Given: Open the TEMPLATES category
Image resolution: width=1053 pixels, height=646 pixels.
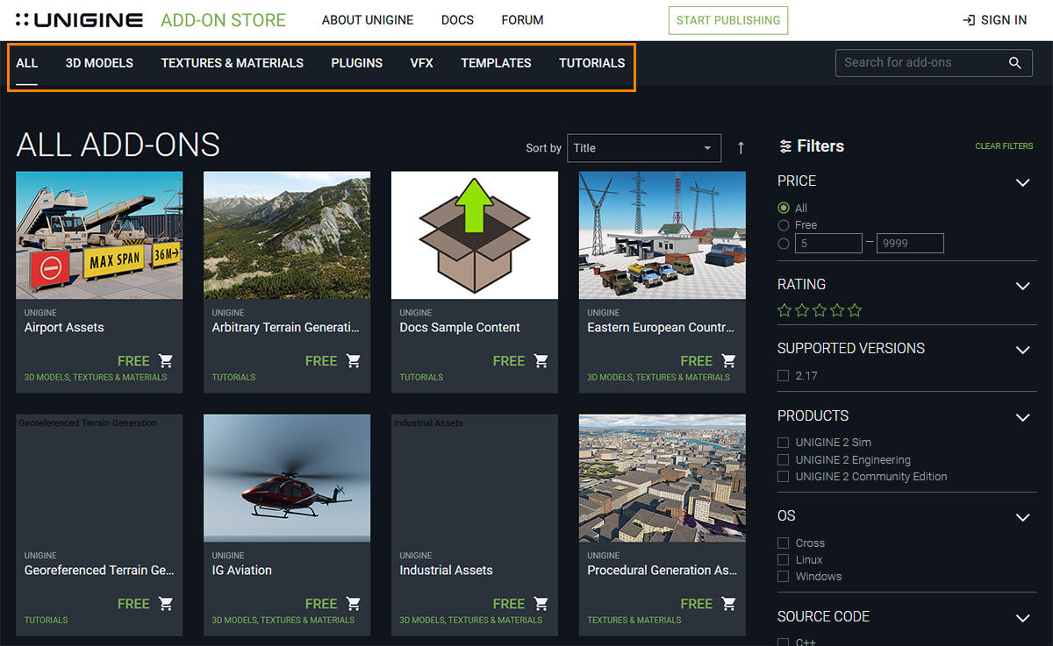Looking at the screenshot, I should pyautogui.click(x=496, y=63).
